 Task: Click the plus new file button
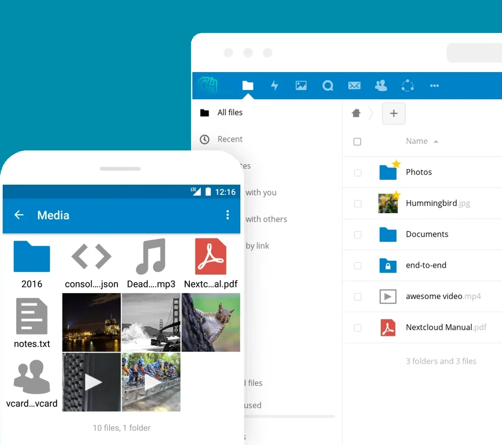[x=394, y=113]
